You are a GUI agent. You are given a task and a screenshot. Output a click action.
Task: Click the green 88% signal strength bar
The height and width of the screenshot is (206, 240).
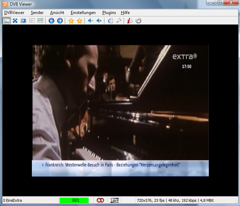(x=74, y=200)
